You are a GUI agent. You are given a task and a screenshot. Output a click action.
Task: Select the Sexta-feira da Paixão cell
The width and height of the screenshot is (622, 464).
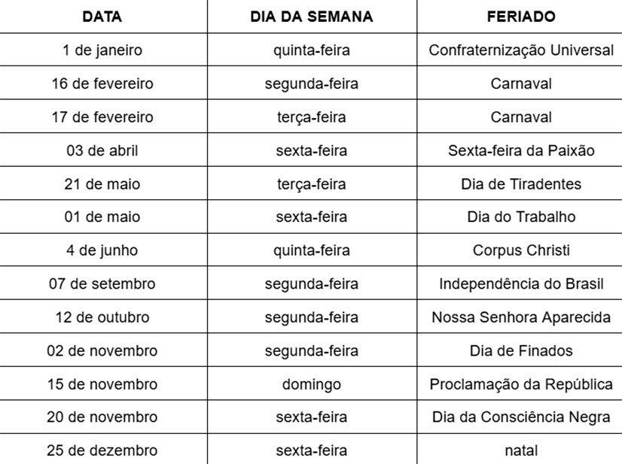click(520, 150)
